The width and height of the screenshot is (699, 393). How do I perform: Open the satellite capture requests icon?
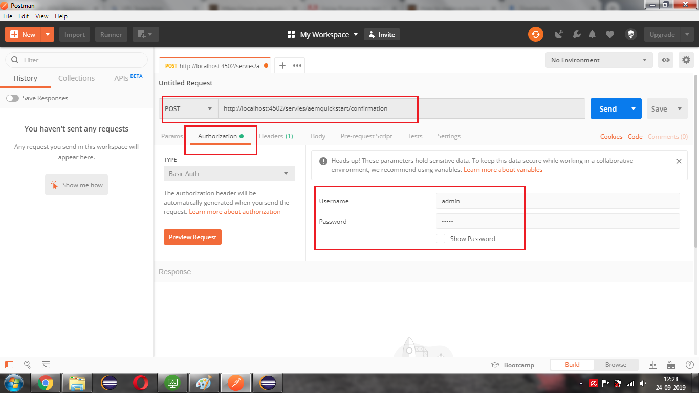click(x=559, y=34)
